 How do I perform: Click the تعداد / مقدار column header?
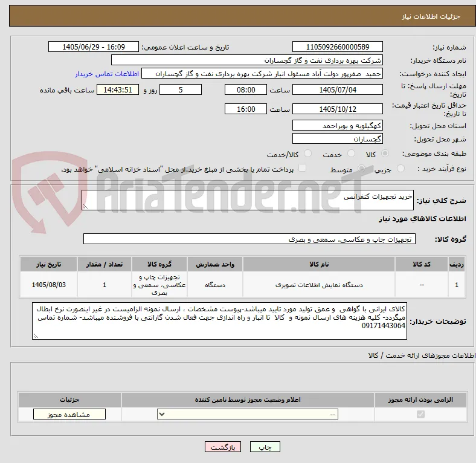pyautogui.click(x=105, y=264)
